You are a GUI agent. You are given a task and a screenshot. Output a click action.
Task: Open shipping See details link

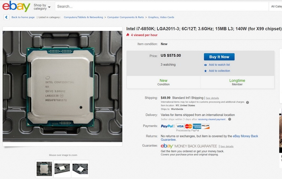(212, 98)
